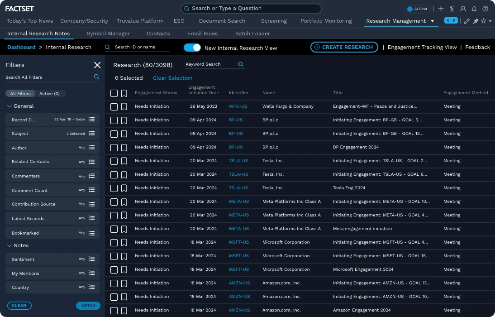The image size is (495, 317).
Task: Click the plus icon to add new item
Action: pyautogui.click(x=441, y=8)
